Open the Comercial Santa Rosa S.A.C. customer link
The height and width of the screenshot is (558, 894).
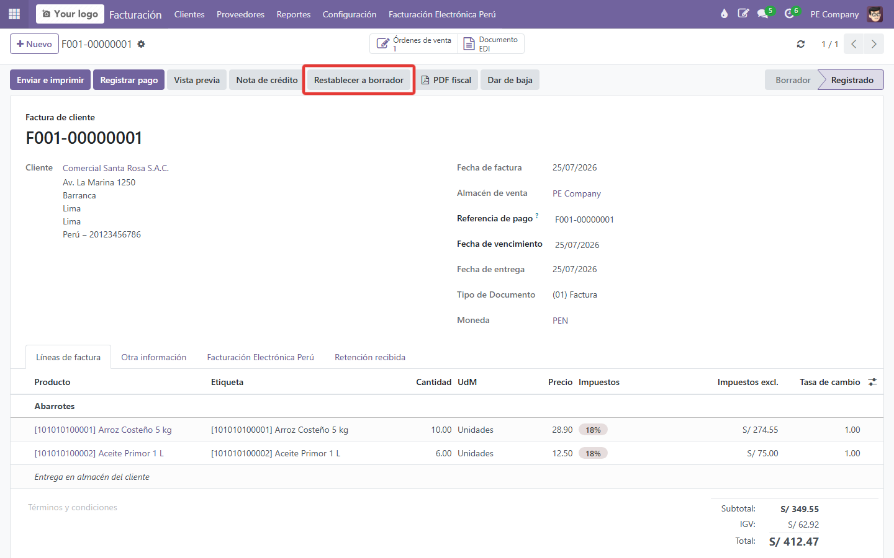(x=115, y=168)
